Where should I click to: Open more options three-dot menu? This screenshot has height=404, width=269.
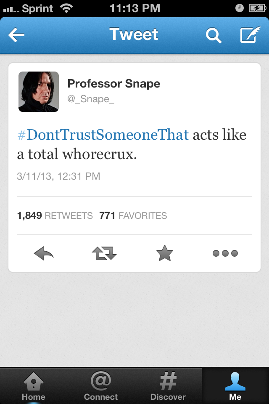225,253
